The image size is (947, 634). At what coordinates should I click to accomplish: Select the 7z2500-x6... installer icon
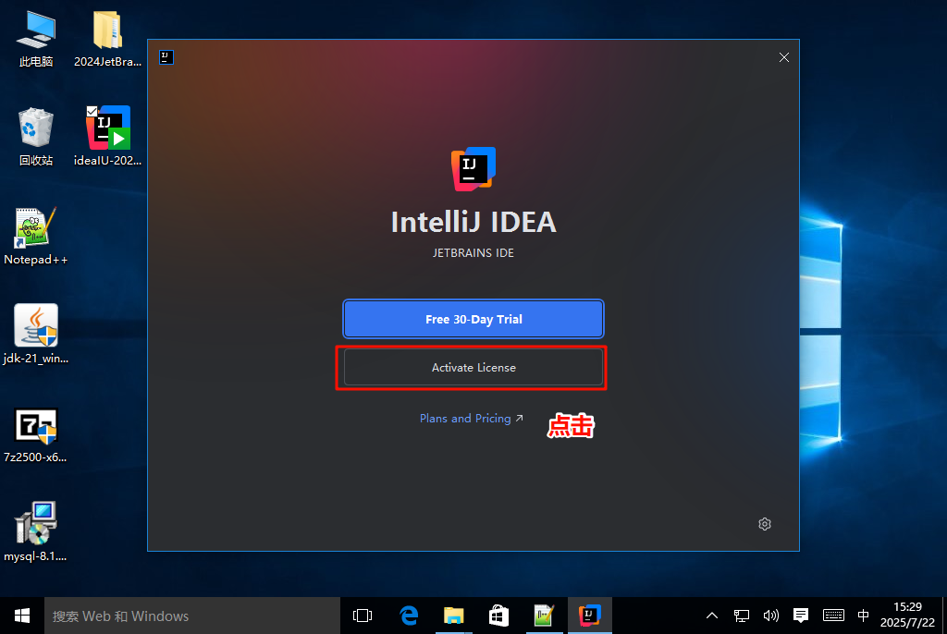coord(36,434)
